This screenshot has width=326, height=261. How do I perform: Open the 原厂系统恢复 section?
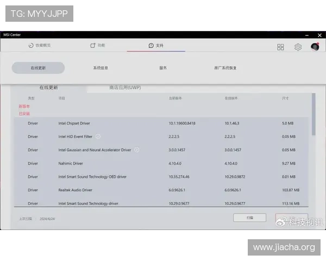[x=225, y=68]
